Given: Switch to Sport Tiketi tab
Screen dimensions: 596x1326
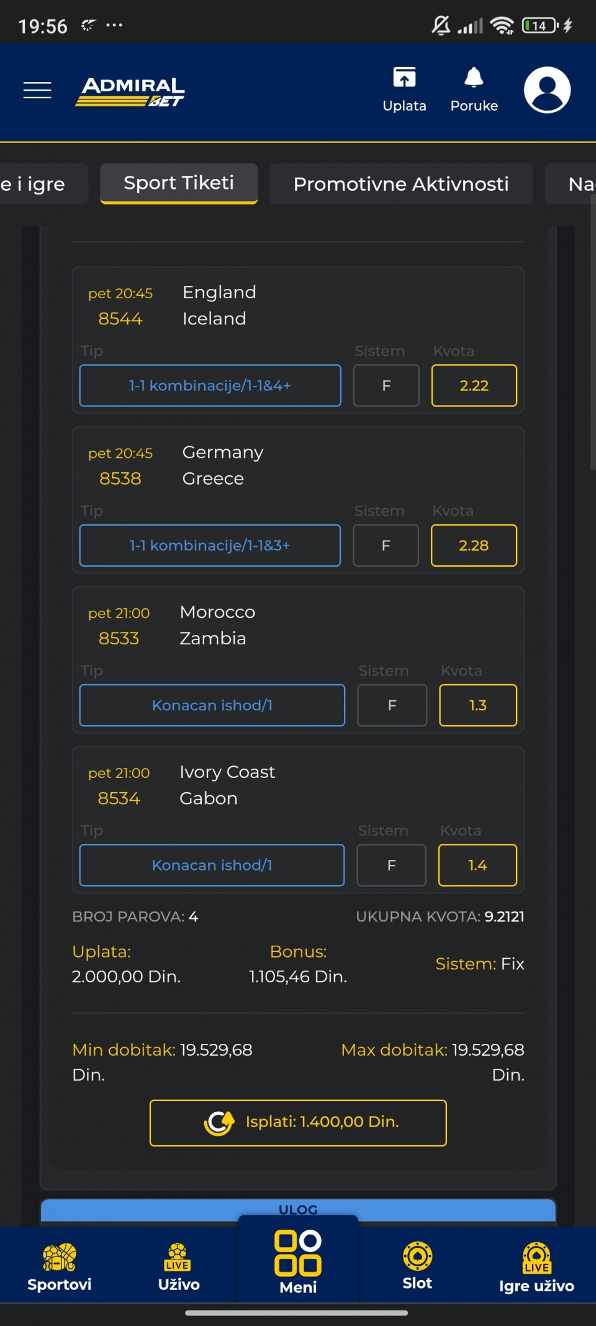Looking at the screenshot, I should (x=179, y=183).
